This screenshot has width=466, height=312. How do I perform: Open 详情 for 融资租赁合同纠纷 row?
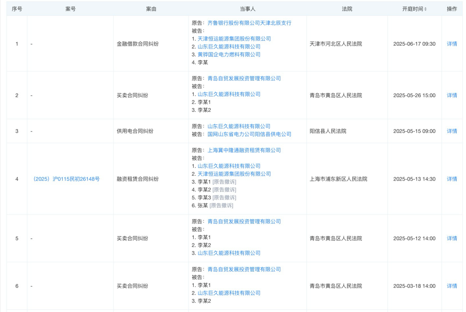point(452,179)
